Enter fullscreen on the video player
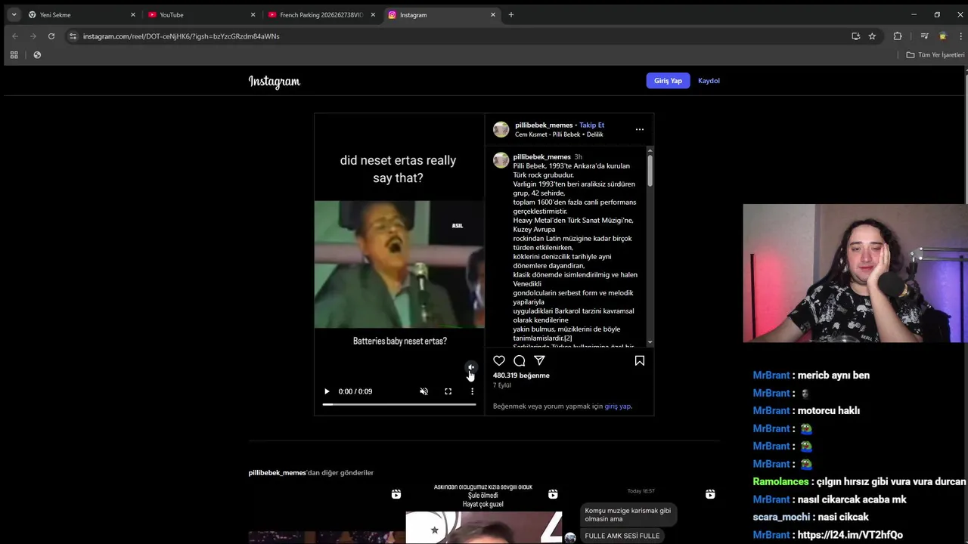This screenshot has height=544, width=968. click(x=448, y=391)
